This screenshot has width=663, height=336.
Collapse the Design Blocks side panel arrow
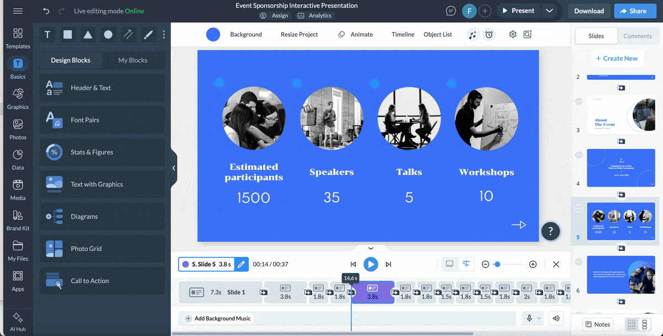click(x=174, y=168)
